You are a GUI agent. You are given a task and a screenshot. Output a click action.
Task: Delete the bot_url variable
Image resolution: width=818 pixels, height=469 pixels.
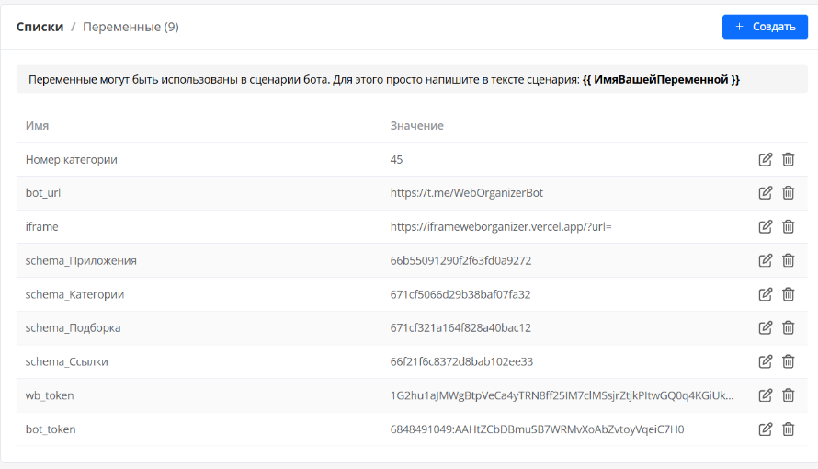(x=788, y=193)
